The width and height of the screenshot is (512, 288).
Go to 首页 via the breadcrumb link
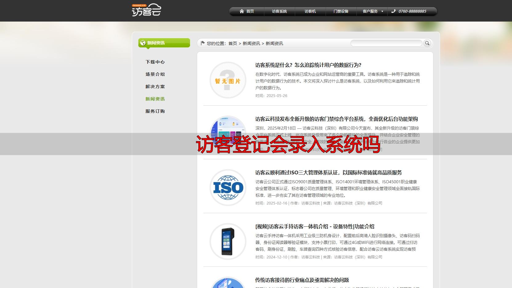click(233, 43)
